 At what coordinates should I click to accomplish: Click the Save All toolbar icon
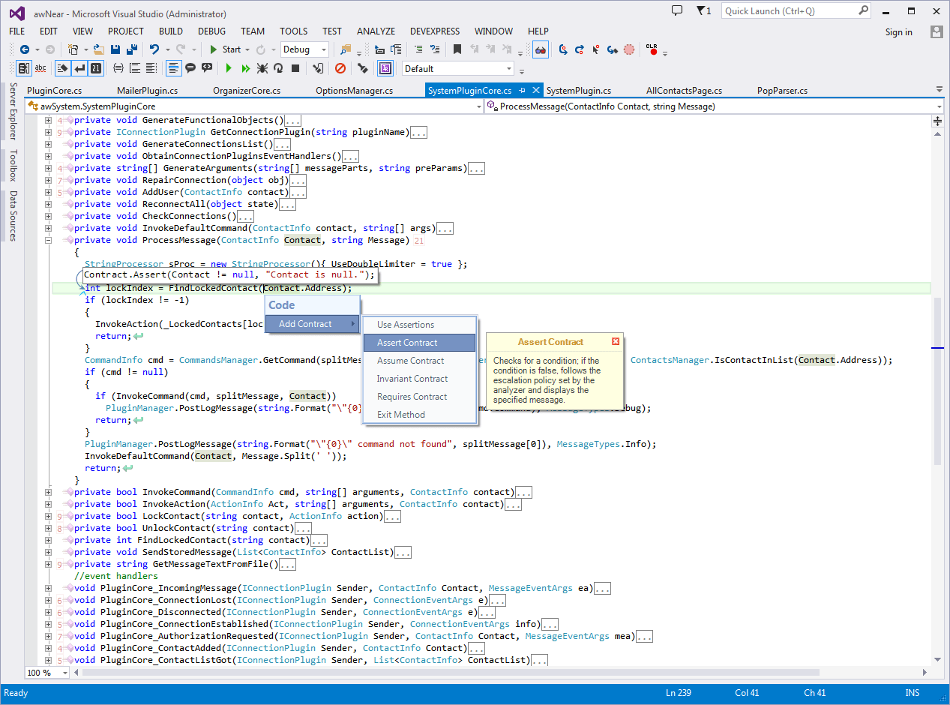point(132,49)
